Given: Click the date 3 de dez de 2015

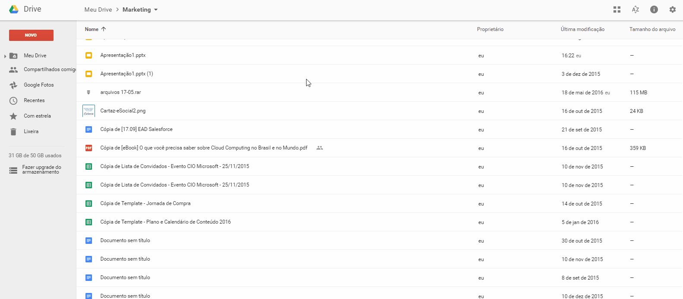Looking at the screenshot, I should point(581,74).
